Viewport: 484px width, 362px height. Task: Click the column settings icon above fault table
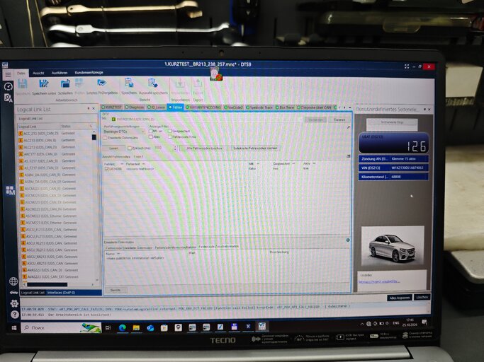(349, 156)
